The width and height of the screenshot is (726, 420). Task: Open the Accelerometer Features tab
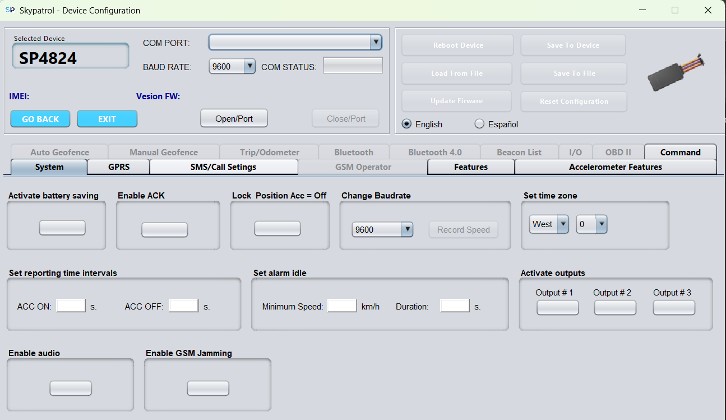pos(616,167)
